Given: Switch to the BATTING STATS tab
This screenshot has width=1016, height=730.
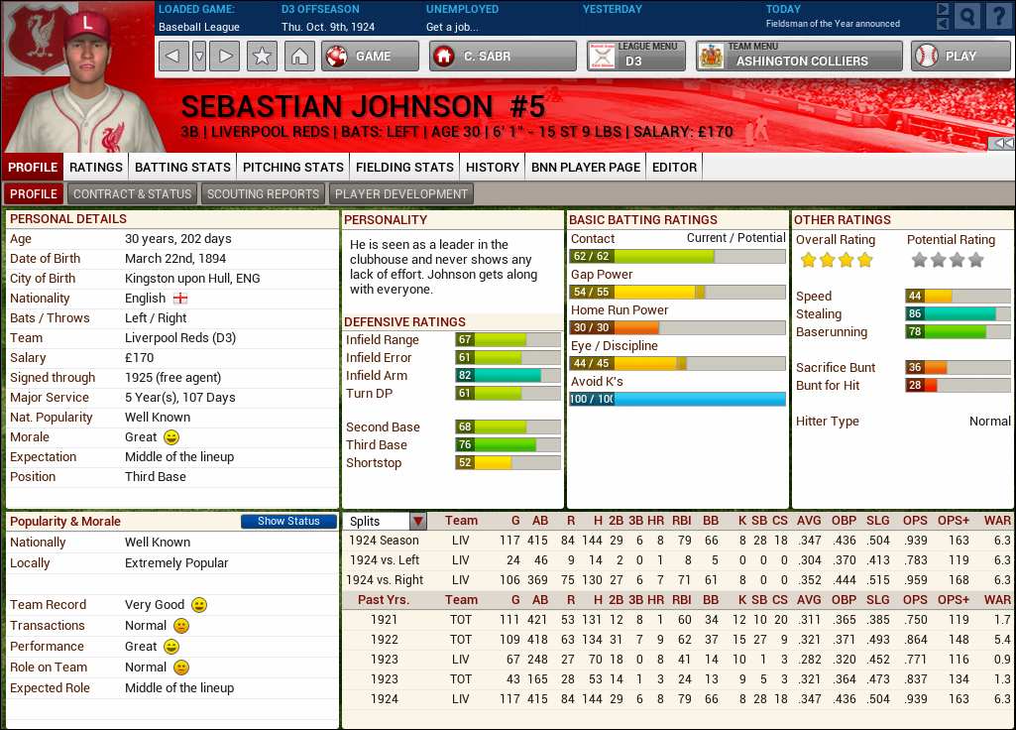Looking at the screenshot, I should 181,168.
